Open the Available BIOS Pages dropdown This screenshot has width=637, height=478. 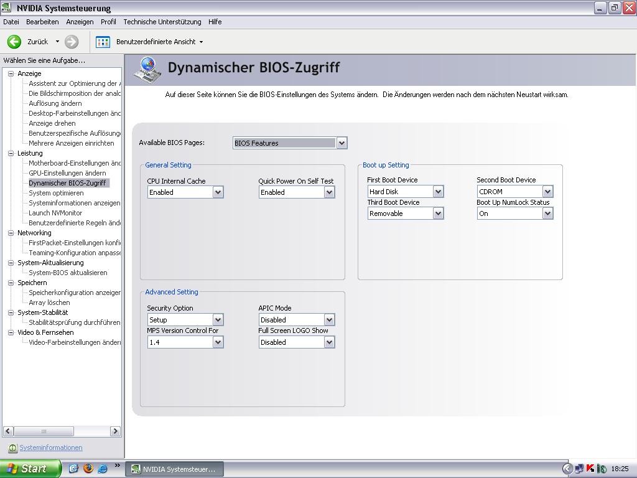click(342, 143)
